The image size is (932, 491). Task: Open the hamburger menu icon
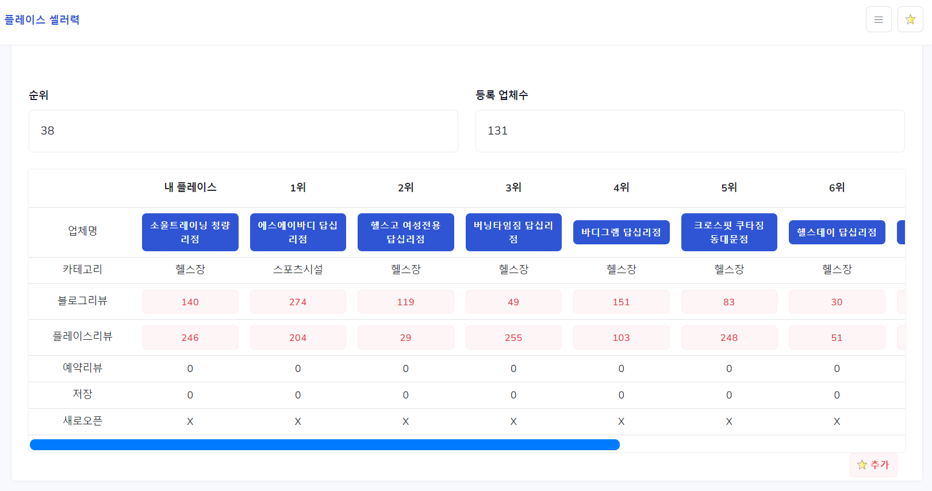tap(879, 20)
